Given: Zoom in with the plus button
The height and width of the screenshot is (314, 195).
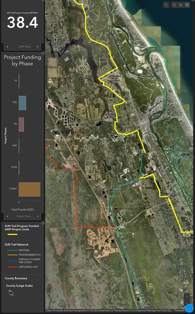Looking at the screenshot, I should [187, 297].
